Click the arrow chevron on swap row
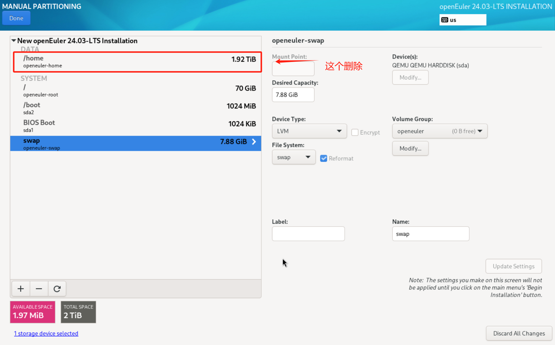 [254, 142]
